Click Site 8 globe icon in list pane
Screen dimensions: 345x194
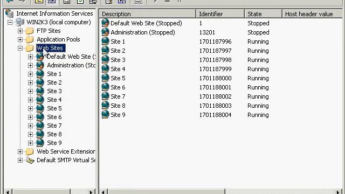coord(106,106)
